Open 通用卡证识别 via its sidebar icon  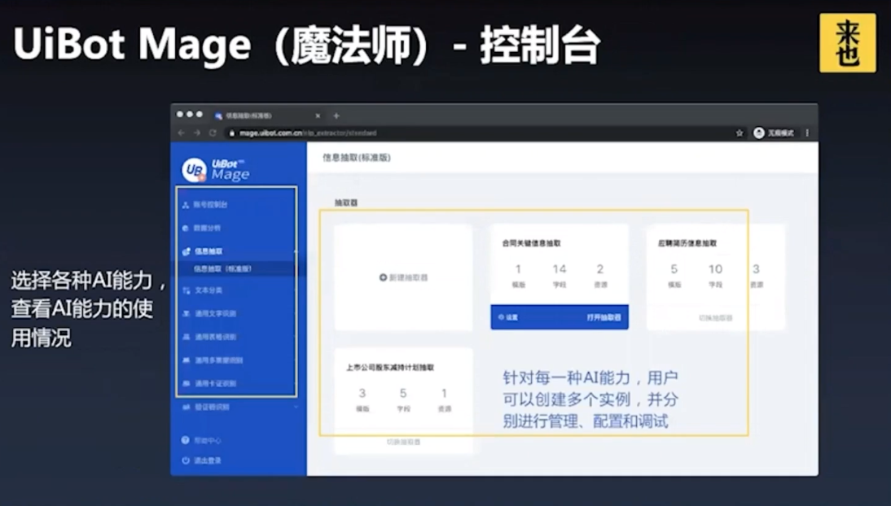click(x=186, y=383)
